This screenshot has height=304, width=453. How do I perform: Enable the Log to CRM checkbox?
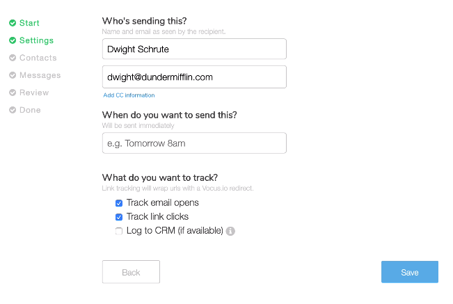119,231
